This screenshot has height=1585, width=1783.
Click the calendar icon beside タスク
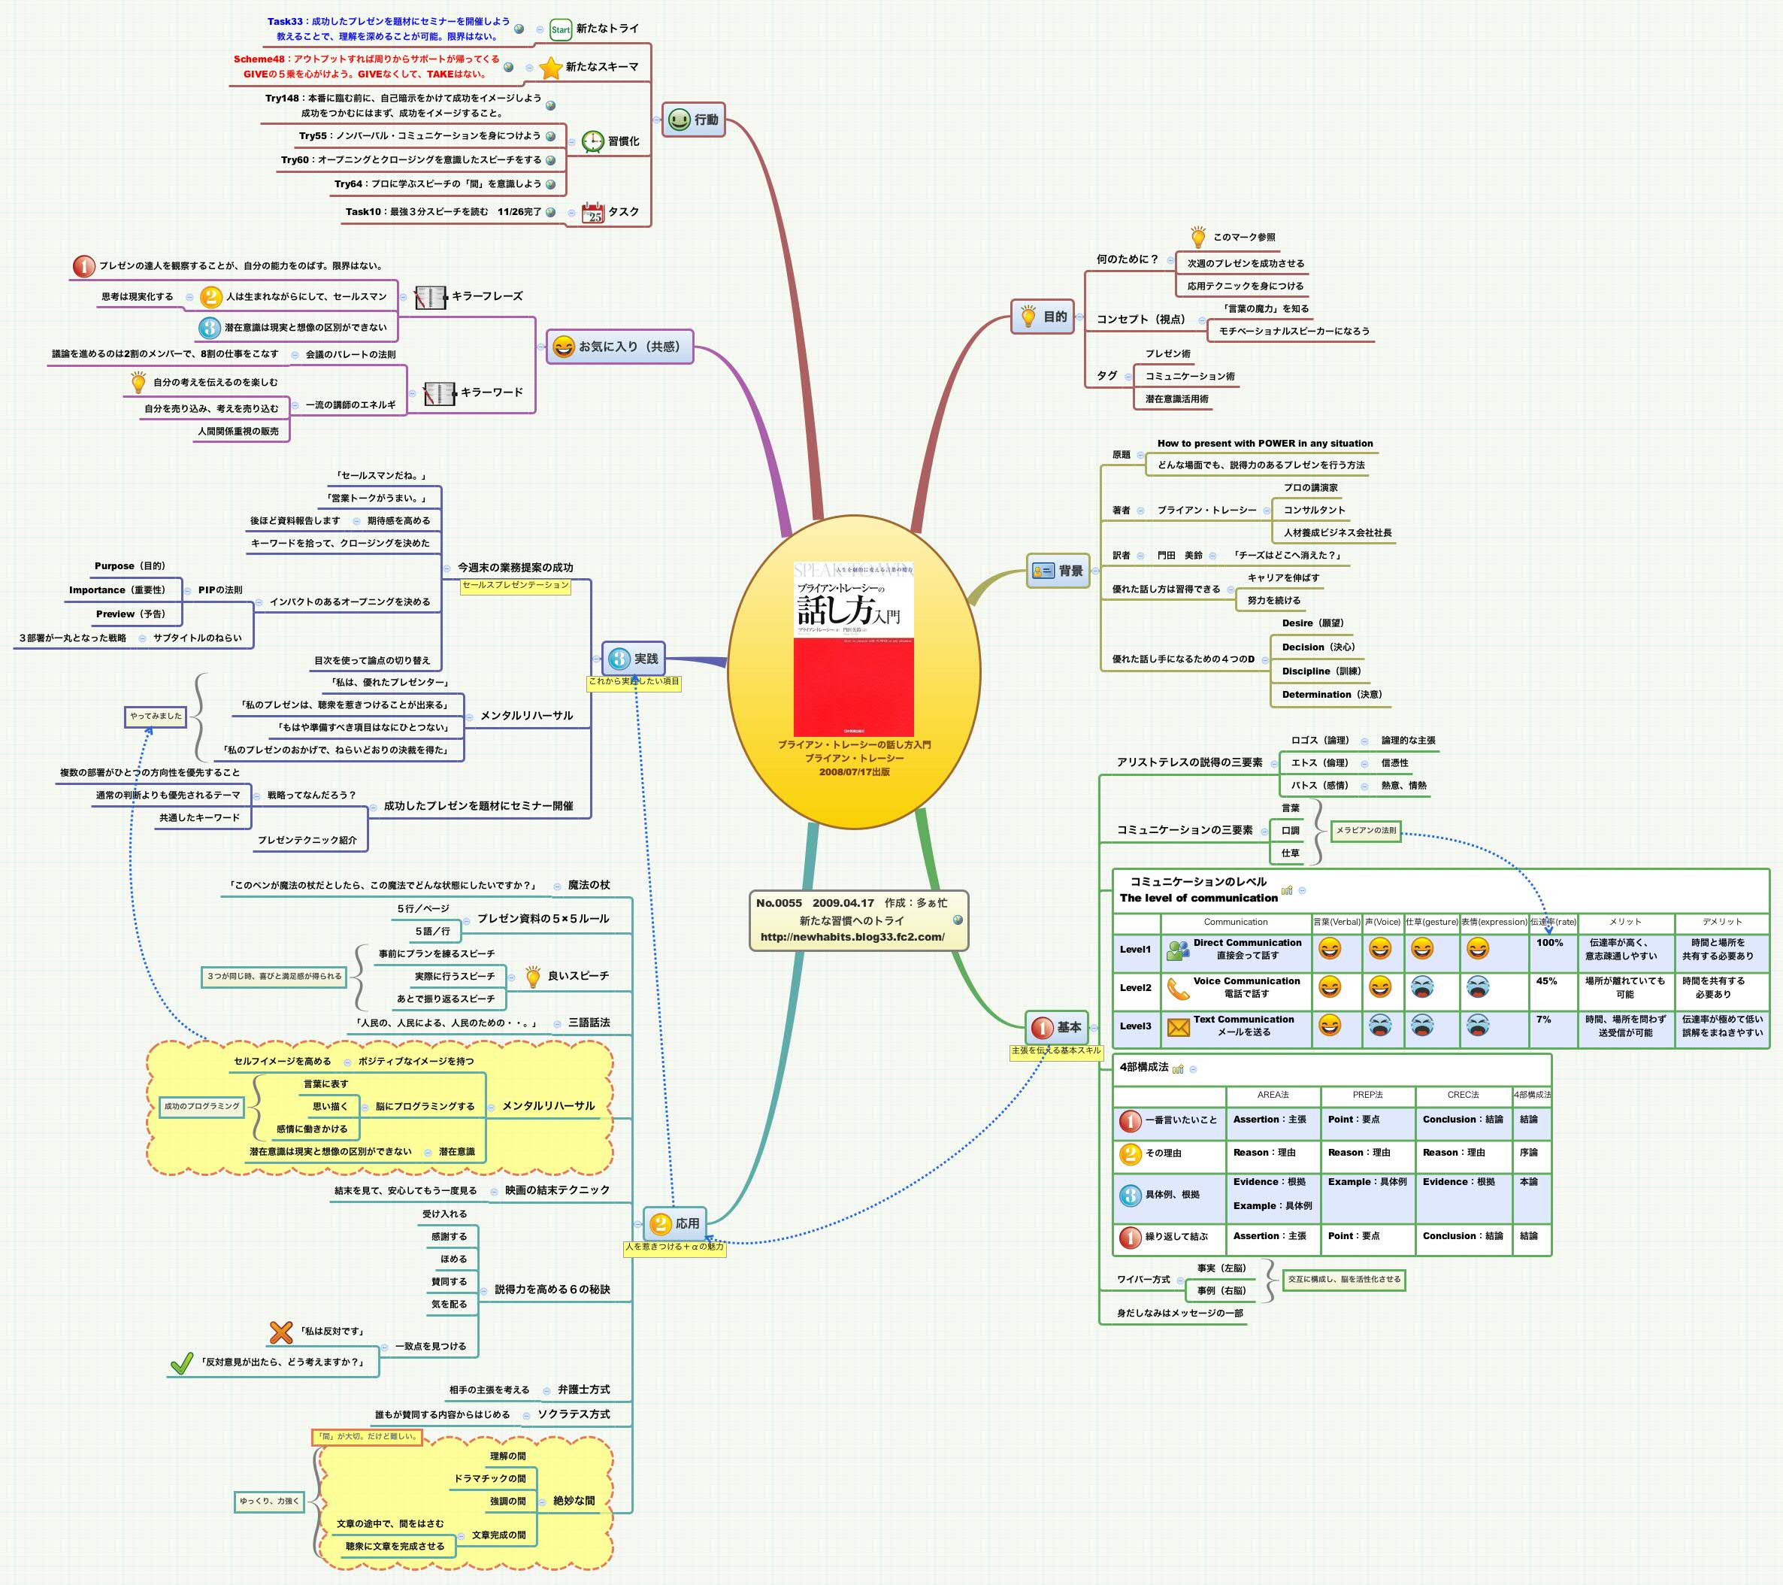click(x=594, y=214)
